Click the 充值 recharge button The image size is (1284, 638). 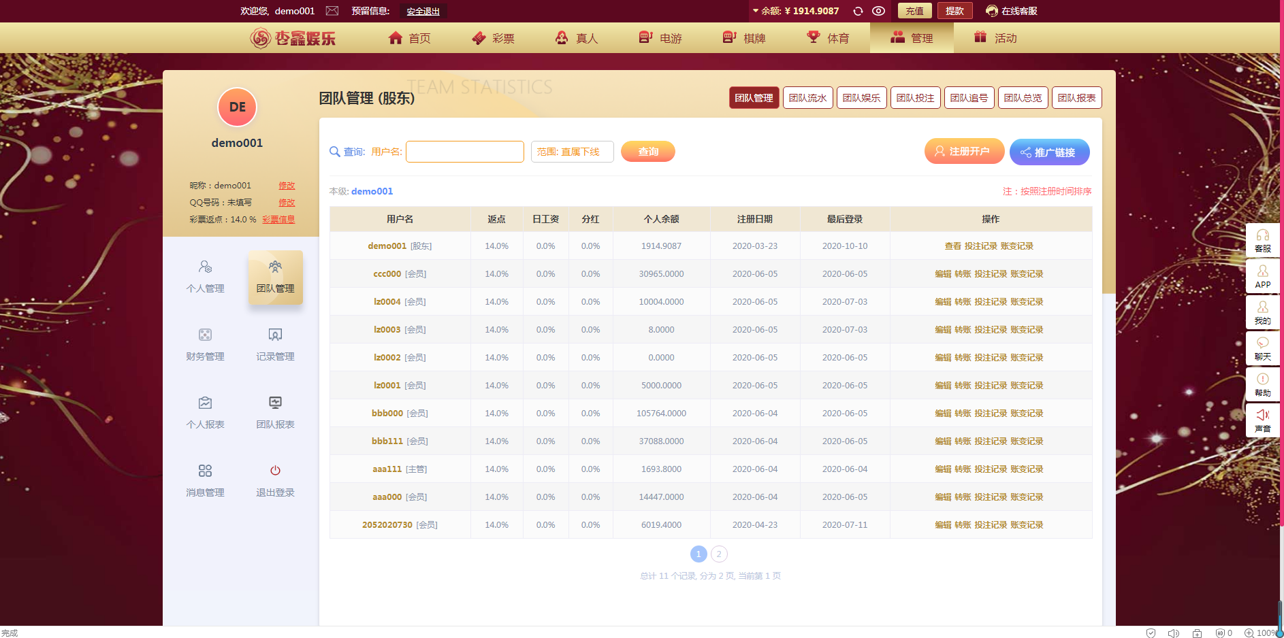point(914,11)
